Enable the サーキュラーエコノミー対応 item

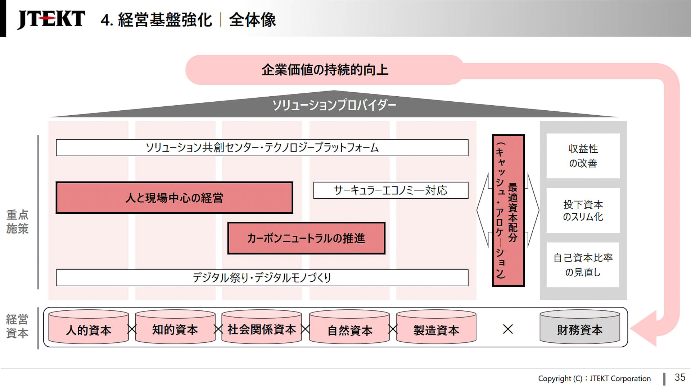(x=390, y=191)
